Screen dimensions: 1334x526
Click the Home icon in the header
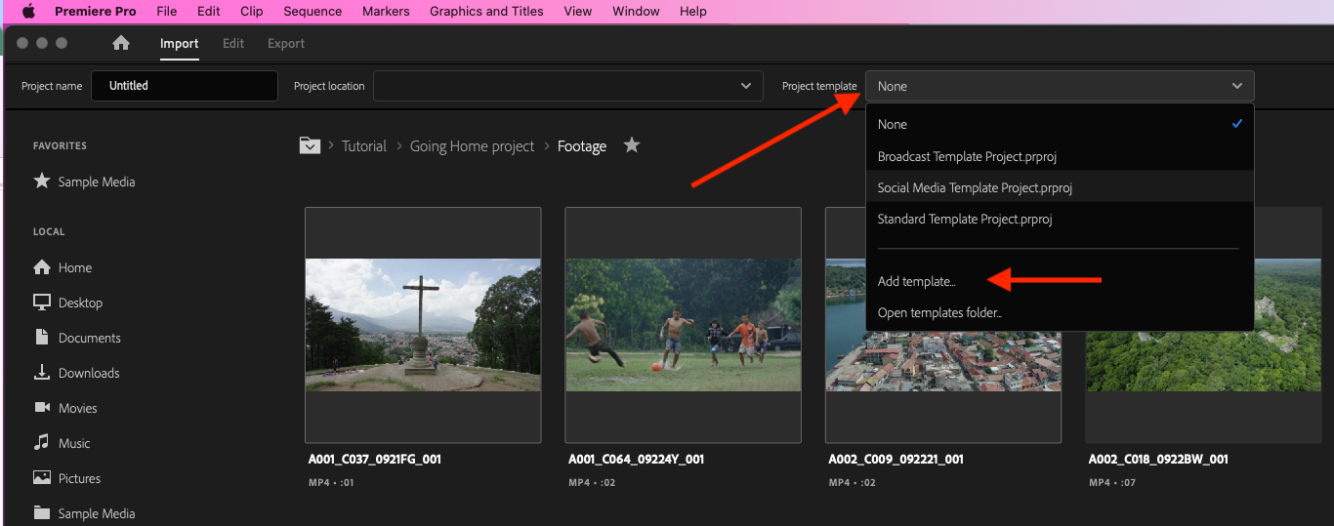121,43
